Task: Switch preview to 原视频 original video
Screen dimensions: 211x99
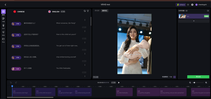Action: pyautogui.click(x=97, y=11)
